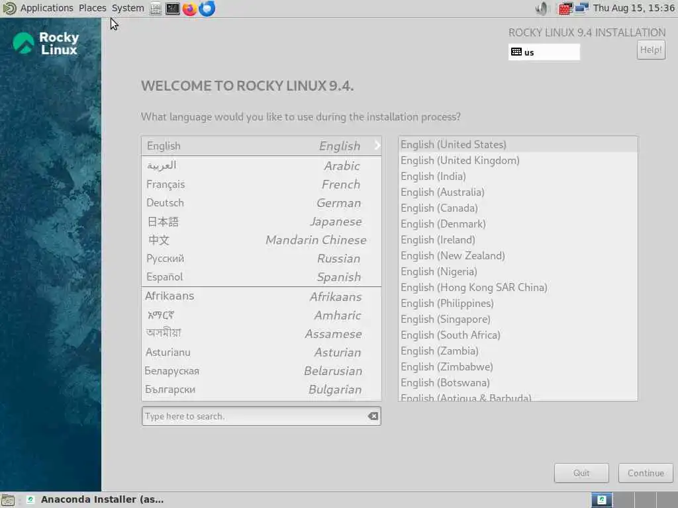Choose English (Singapore) locale
This screenshot has width=678, height=508.
[x=518, y=319]
